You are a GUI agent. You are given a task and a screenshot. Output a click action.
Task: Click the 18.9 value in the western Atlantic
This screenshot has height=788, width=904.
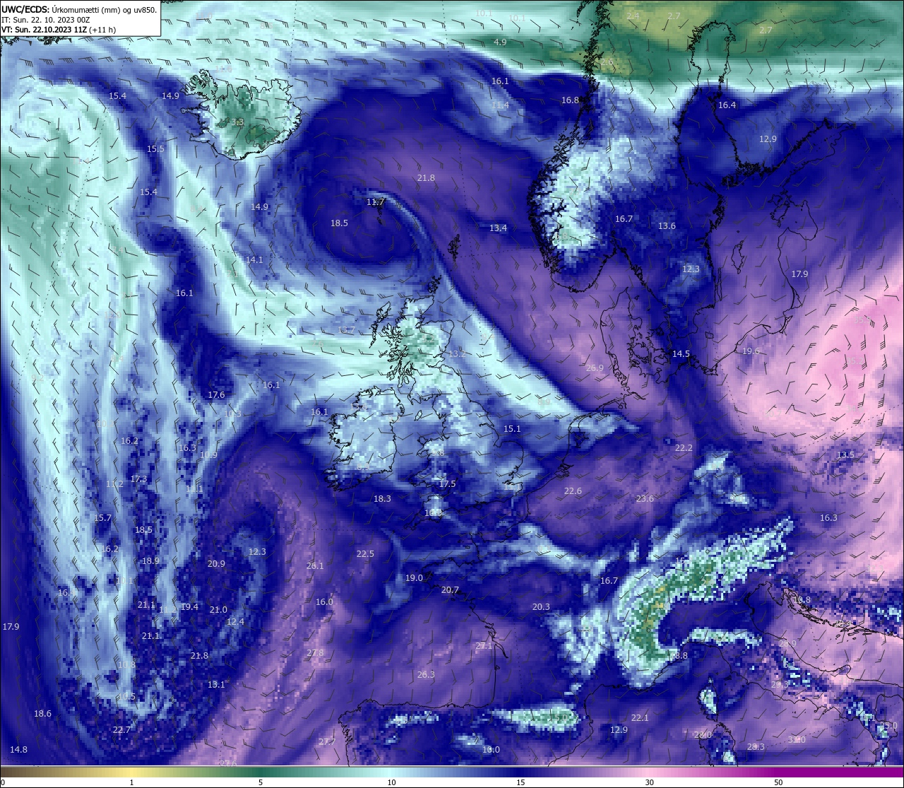point(150,561)
